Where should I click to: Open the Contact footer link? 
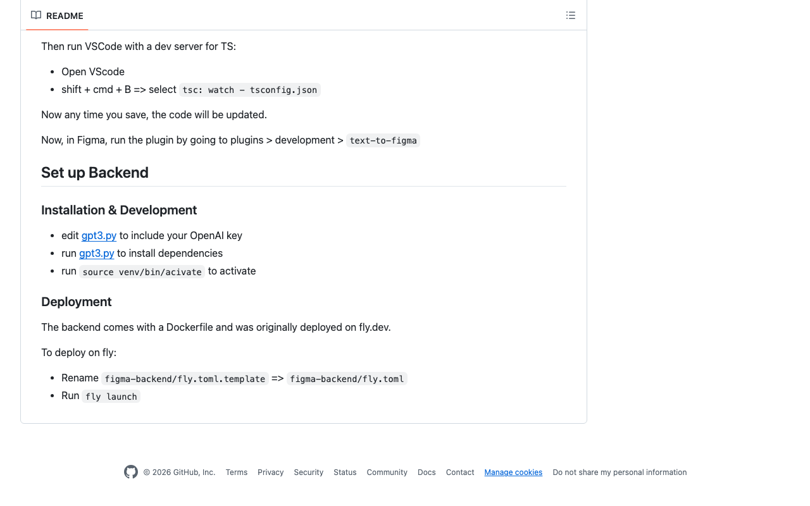tap(460, 472)
